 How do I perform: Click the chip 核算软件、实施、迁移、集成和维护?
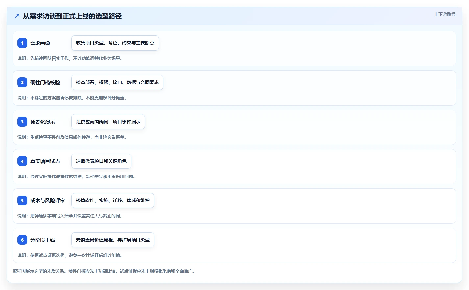point(113,200)
